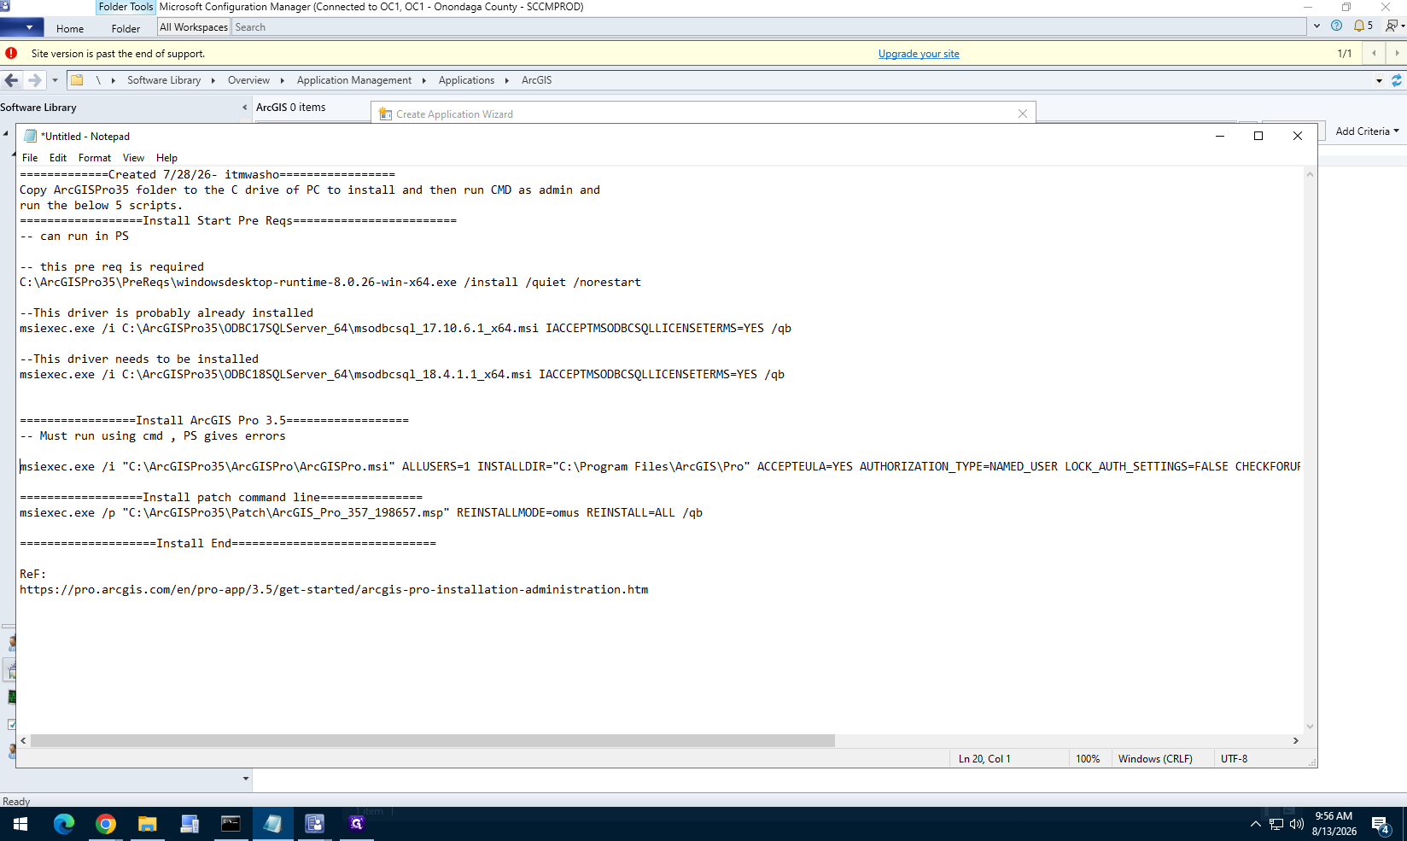
Task: Open the purple magnifier app on taskbar
Action: (x=356, y=824)
